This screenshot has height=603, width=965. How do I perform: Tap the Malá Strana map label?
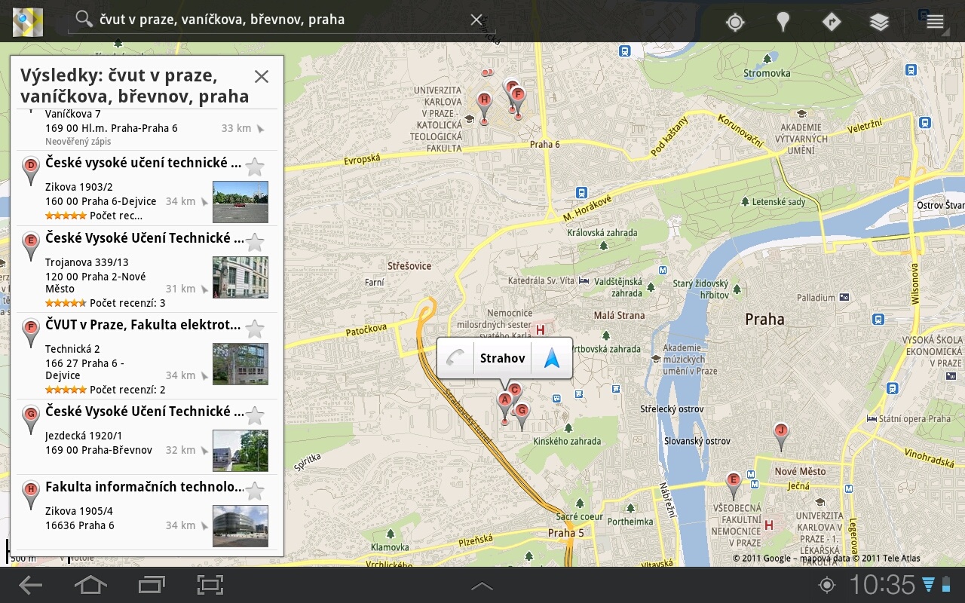[620, 315]
